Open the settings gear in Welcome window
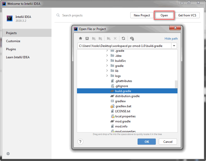206x161 pixels. tap(8, 154)
